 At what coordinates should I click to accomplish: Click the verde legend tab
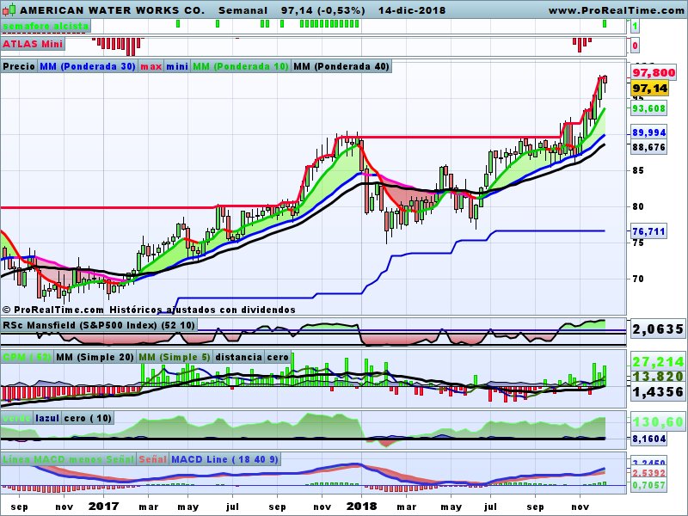pos(16,418)
